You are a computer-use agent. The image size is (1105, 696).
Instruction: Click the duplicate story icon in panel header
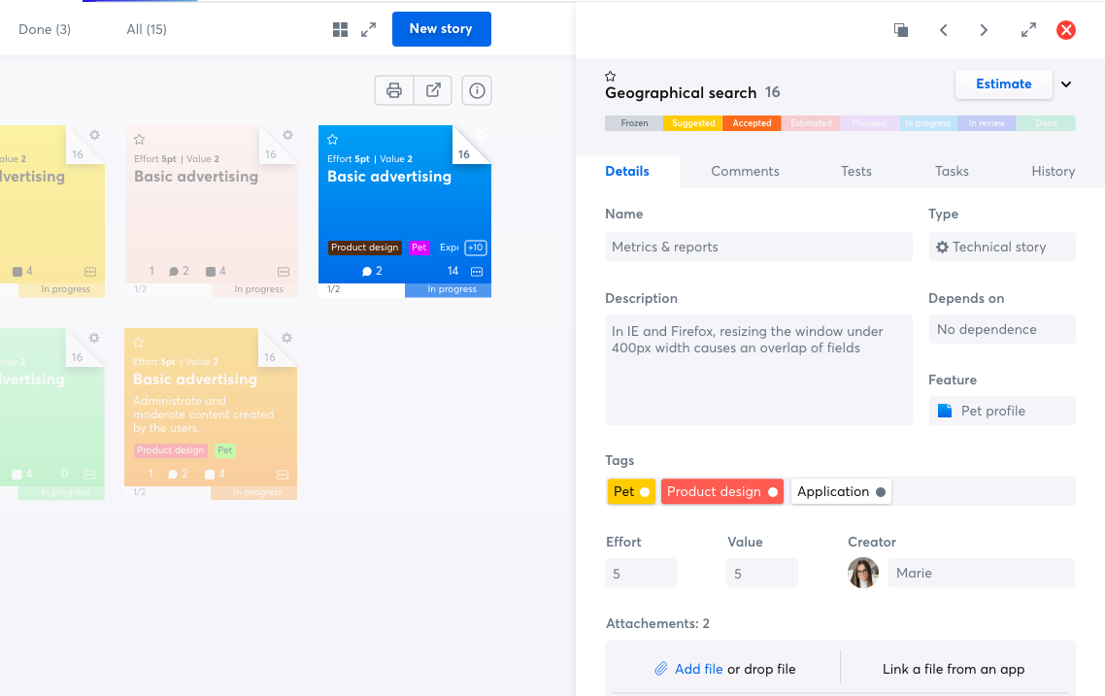pyautogui.click(x=901, y=30)
